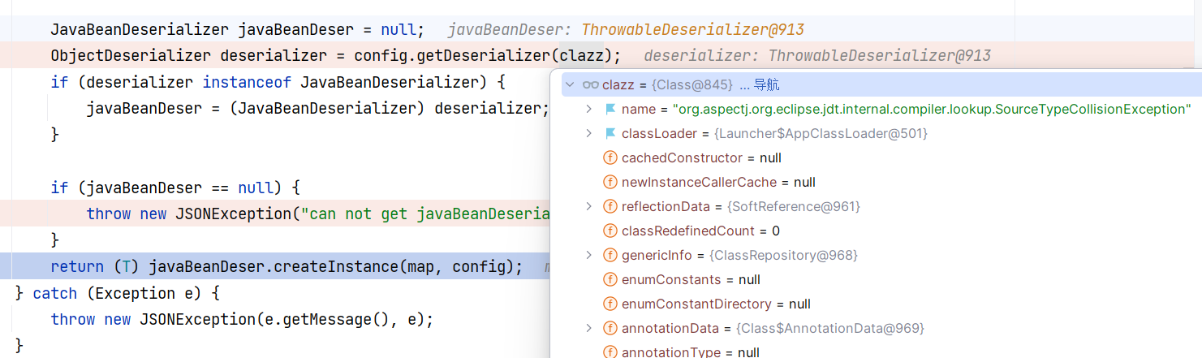The height and width of the screenshot is (358, 1202).
Task: Collapse the clazz root node
Action: click(x=570, y=85)
